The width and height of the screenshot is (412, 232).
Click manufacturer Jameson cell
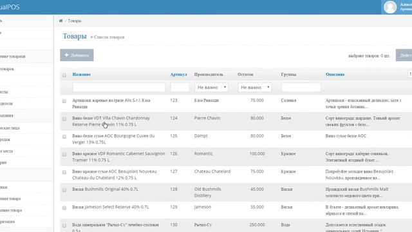pos(203,207)
